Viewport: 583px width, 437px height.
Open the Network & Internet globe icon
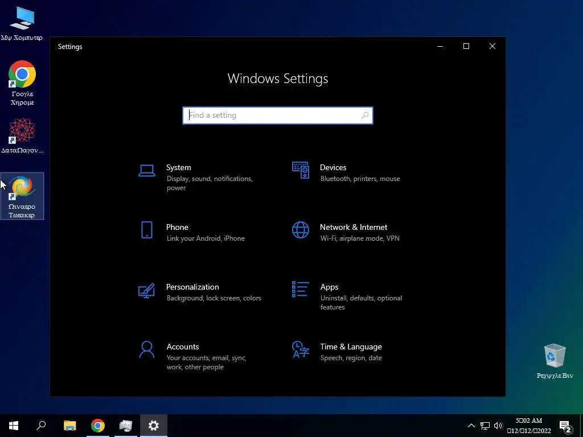[x=301, y=230]
